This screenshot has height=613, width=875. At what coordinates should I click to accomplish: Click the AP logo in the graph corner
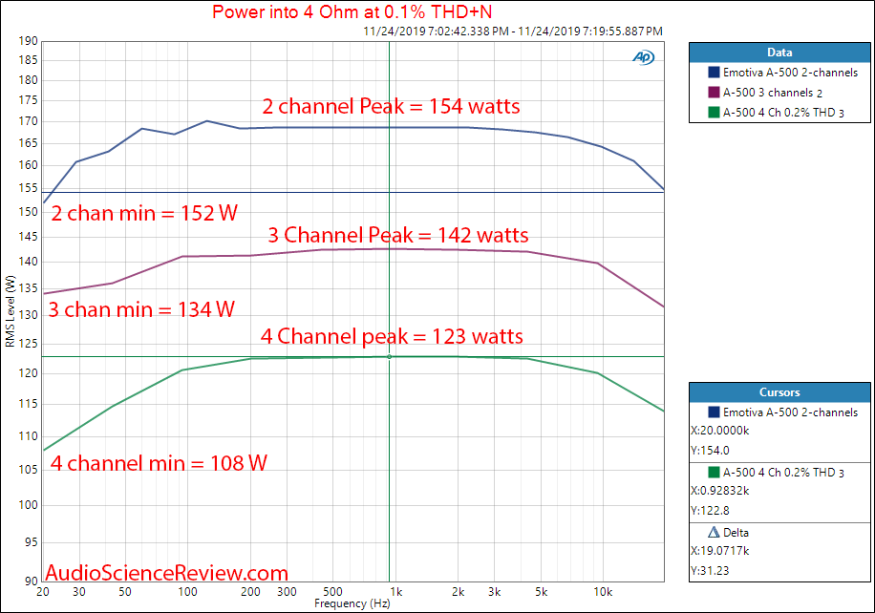644,57
